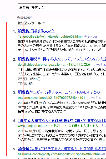Open NAVER まとめ result 消費税が上がって得する人

click(x=59, y=92)
